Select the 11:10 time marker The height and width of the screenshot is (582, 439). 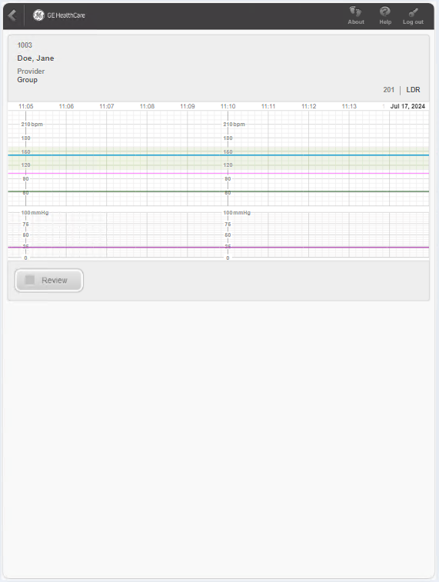click(x=228, y=106)
